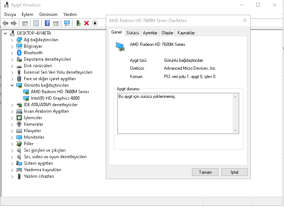Expand the İnsan Arabirim Aygıtları chevron
The height and width of the screenshot is (208, 284).
(x=12, y=111)
